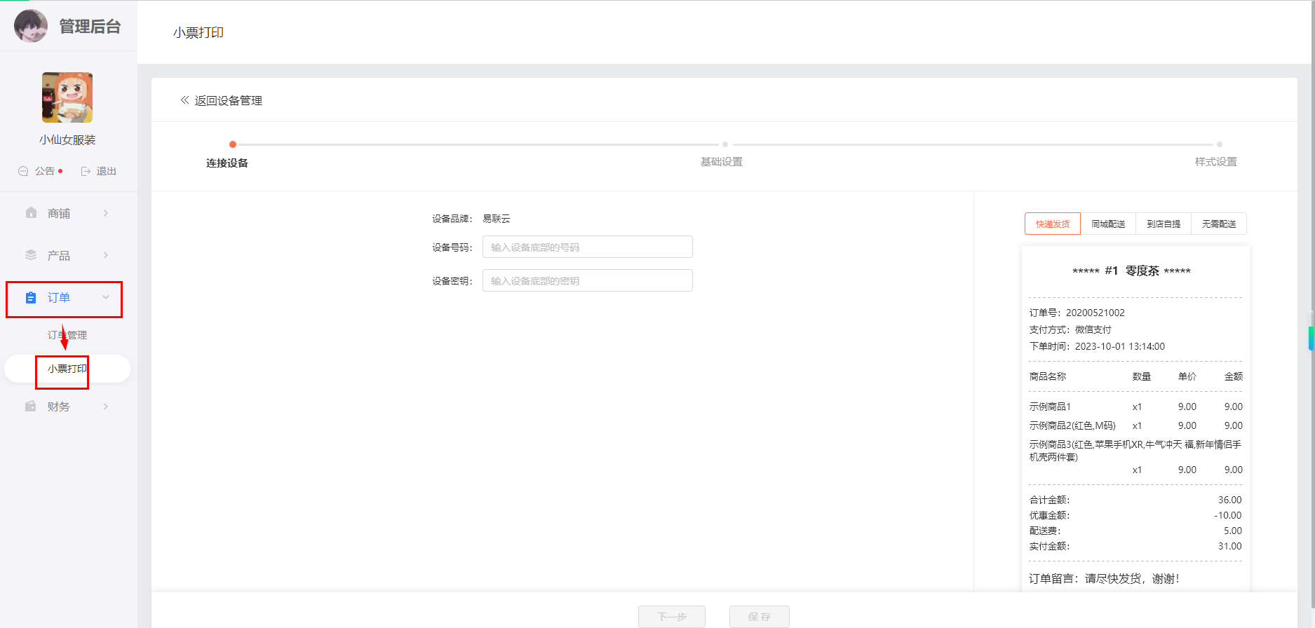Open the 商铺 sidebar menu
This screenshot has height=628, width=1315.
click(67, 213)
